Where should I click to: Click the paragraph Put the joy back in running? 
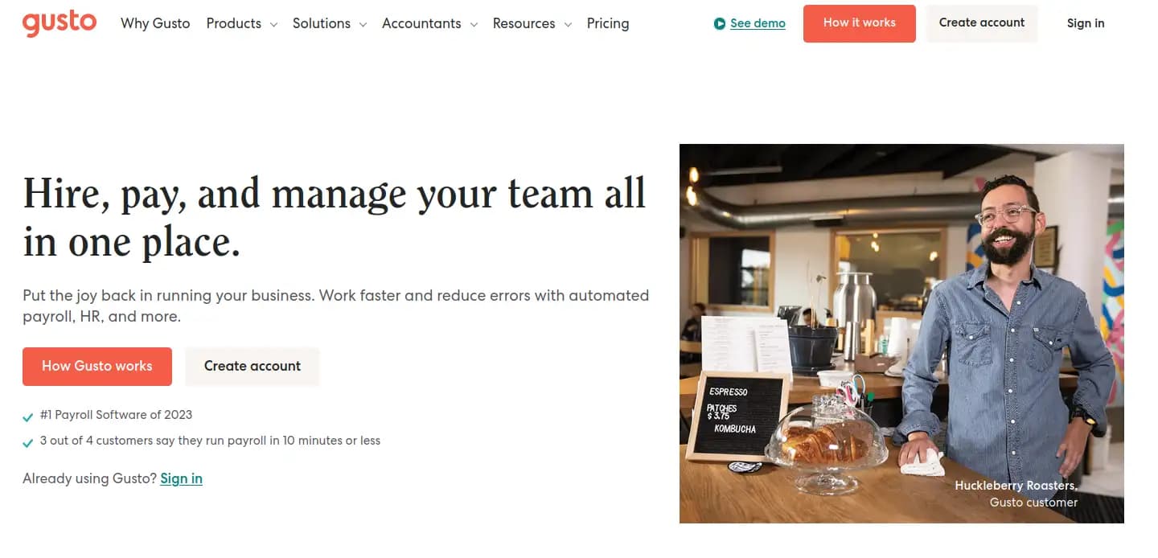point(336,306)
